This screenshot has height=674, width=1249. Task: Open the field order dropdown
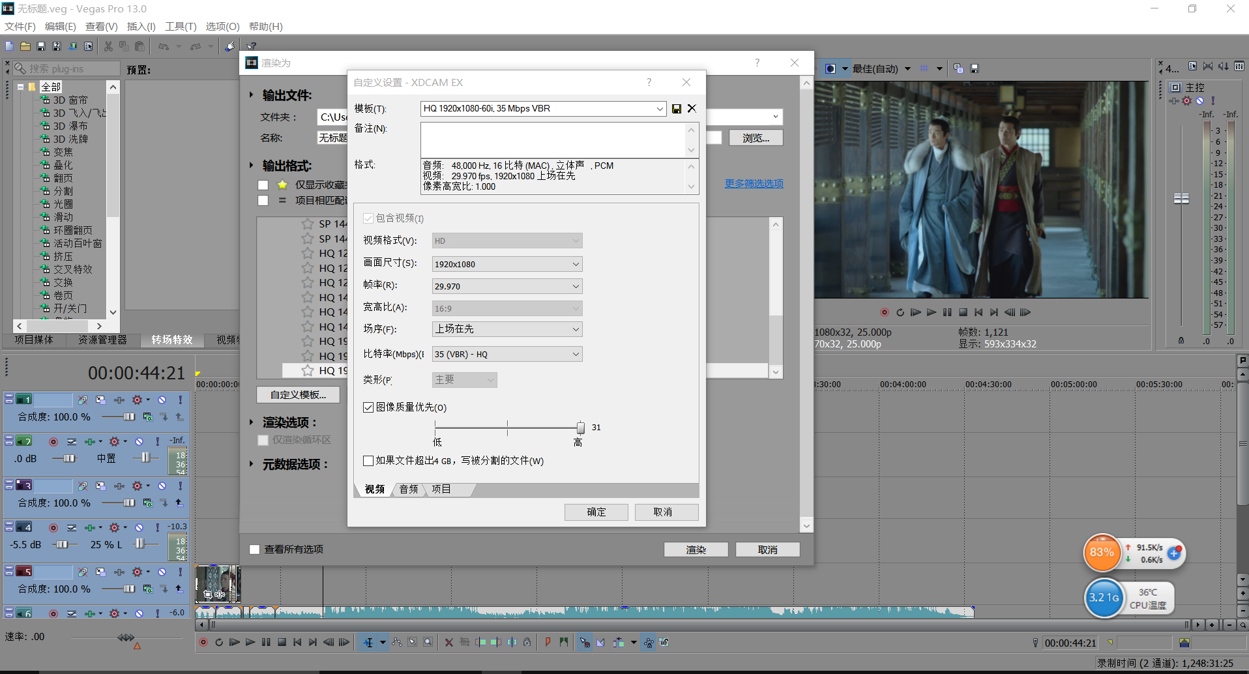click(x=507, y=329)
